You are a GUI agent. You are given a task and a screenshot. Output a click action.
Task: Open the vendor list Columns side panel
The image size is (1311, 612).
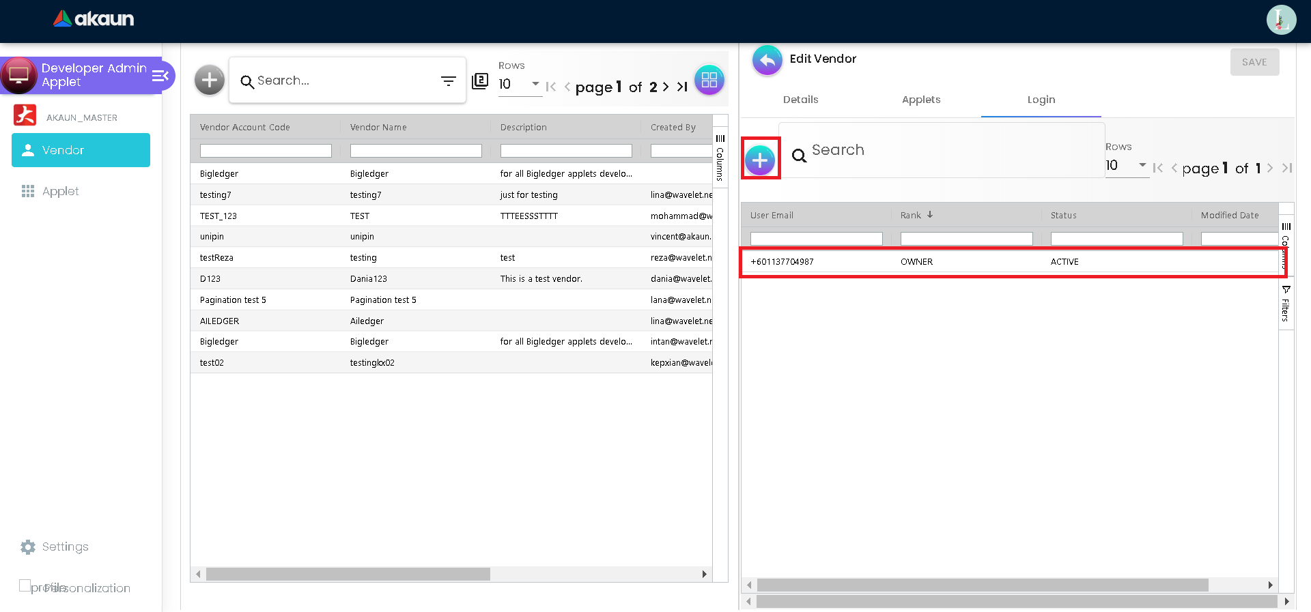tap(720, 157)
